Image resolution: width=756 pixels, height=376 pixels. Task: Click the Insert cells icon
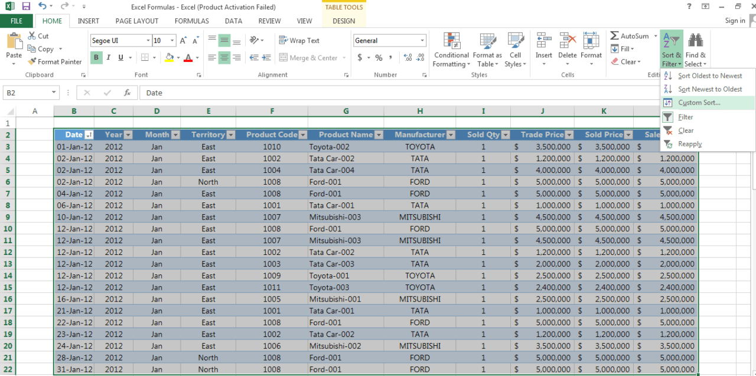pos(544,41)
